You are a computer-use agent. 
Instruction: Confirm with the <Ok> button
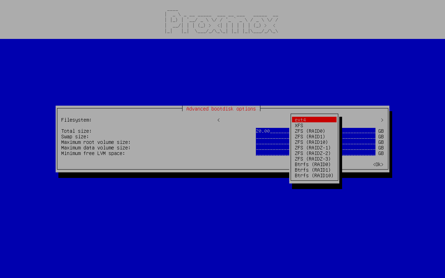tap(378, 164)
